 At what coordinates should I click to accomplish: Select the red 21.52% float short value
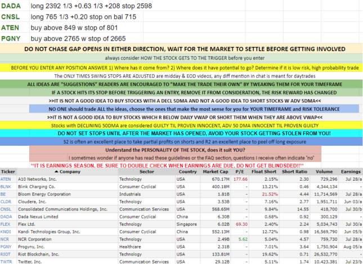point(270,194)
